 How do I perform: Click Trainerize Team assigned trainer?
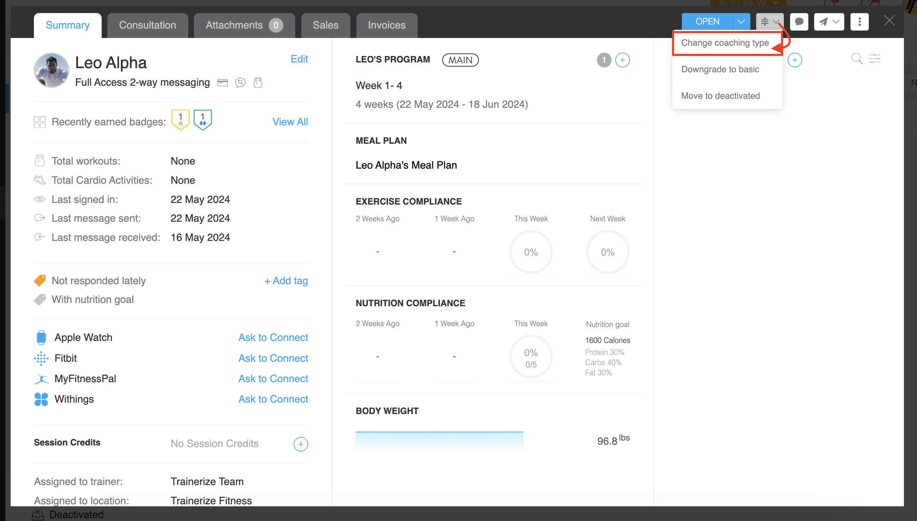pyautogui.click(x=207, y=482)
